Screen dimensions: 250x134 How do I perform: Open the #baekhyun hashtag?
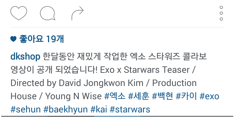(x=65, y=110)
